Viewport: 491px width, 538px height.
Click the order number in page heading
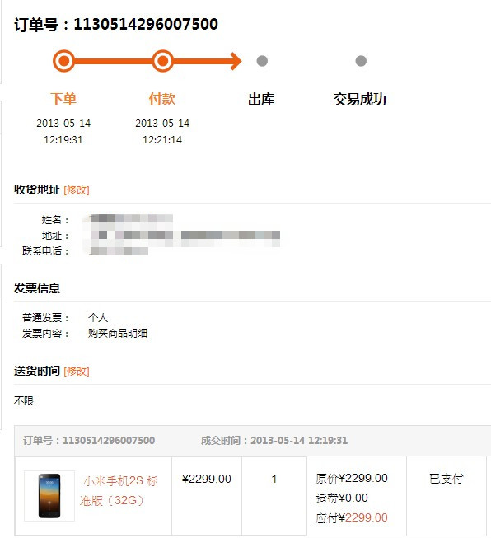tap(146, 24)
